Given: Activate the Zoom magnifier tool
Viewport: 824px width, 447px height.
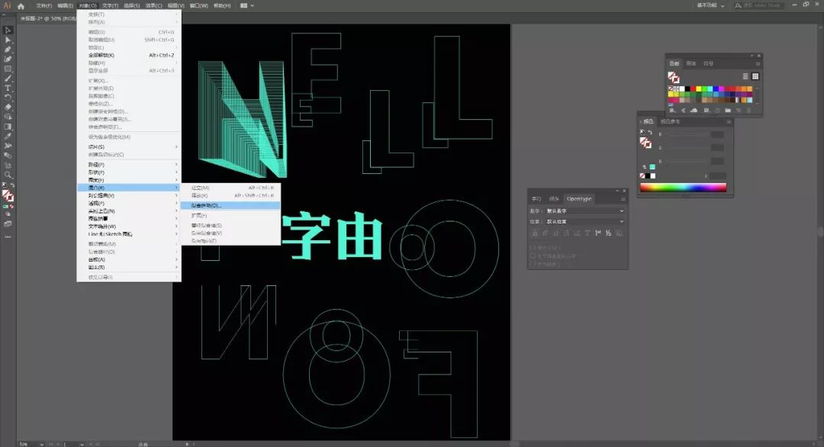Looking at the screenshot, I should (8, 174).
